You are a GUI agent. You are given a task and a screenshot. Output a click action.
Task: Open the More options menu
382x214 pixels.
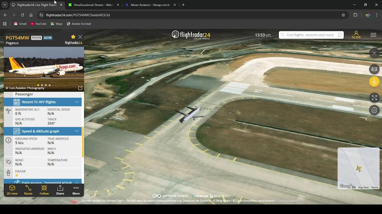[76, 190]
